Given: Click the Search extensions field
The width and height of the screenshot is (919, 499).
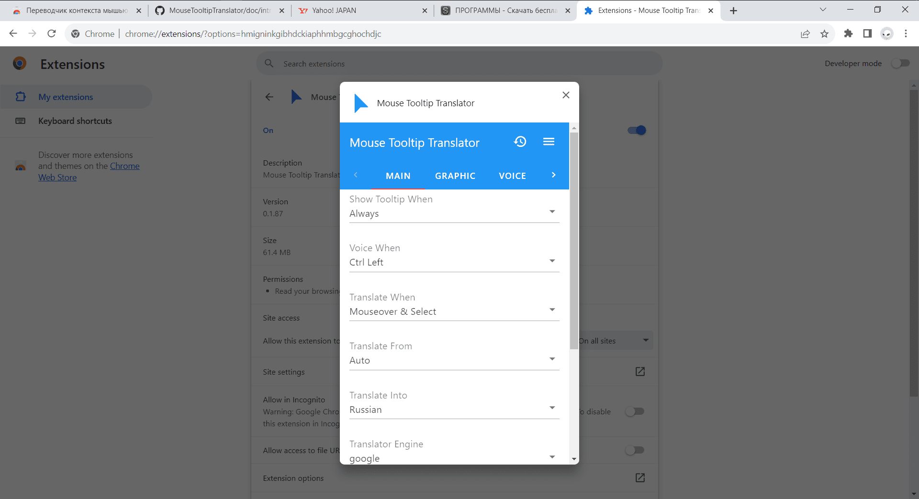Looking at the screenshot, I should 459,64.
